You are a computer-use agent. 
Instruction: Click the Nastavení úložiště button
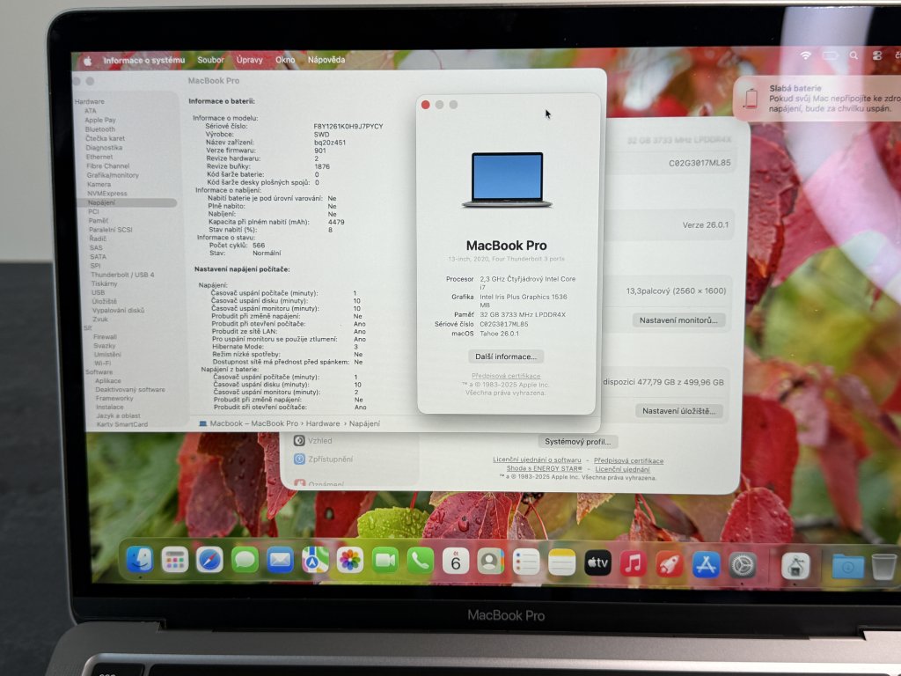[x=682, y=411]
